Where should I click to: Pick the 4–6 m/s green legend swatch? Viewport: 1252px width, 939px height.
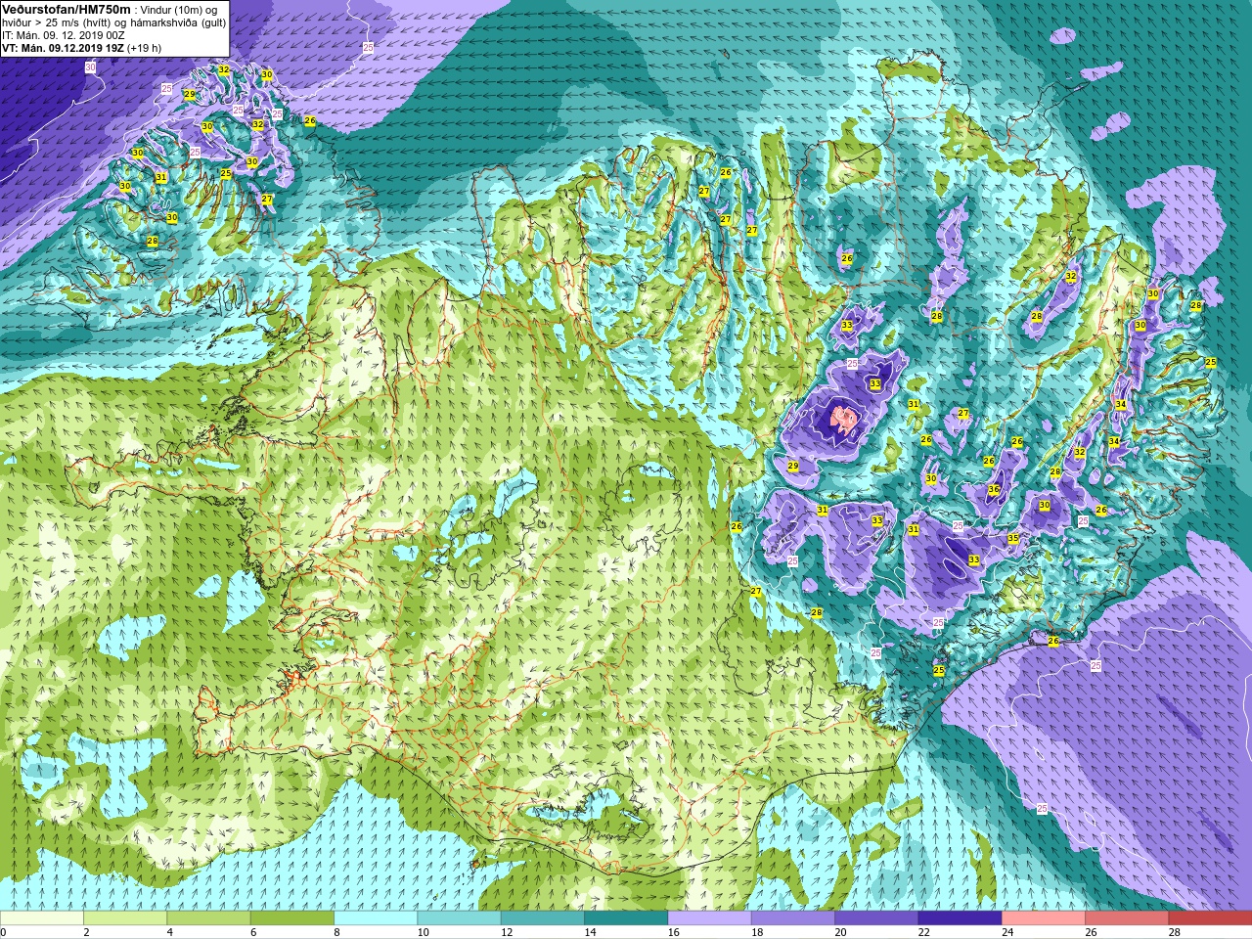click(x=208, y=918)
